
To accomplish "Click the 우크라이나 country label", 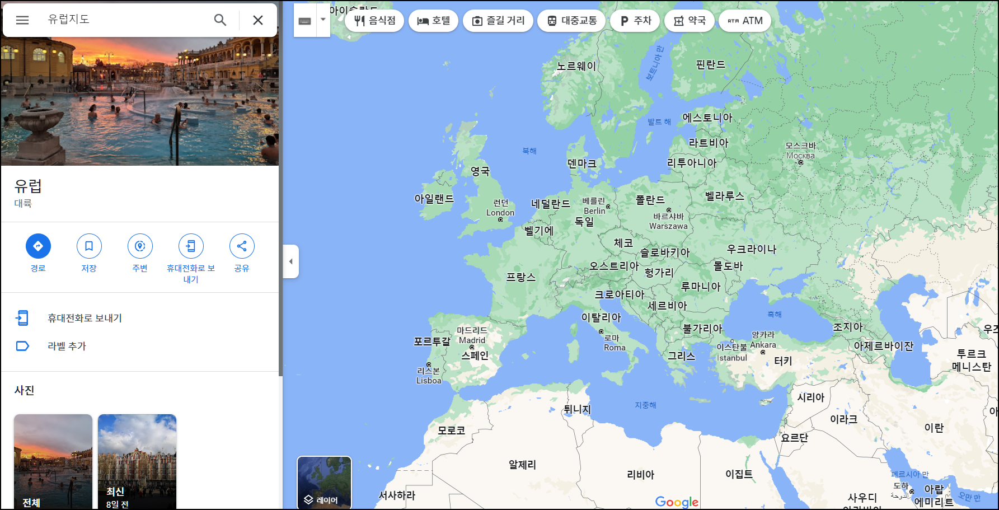I will point(752,249).
